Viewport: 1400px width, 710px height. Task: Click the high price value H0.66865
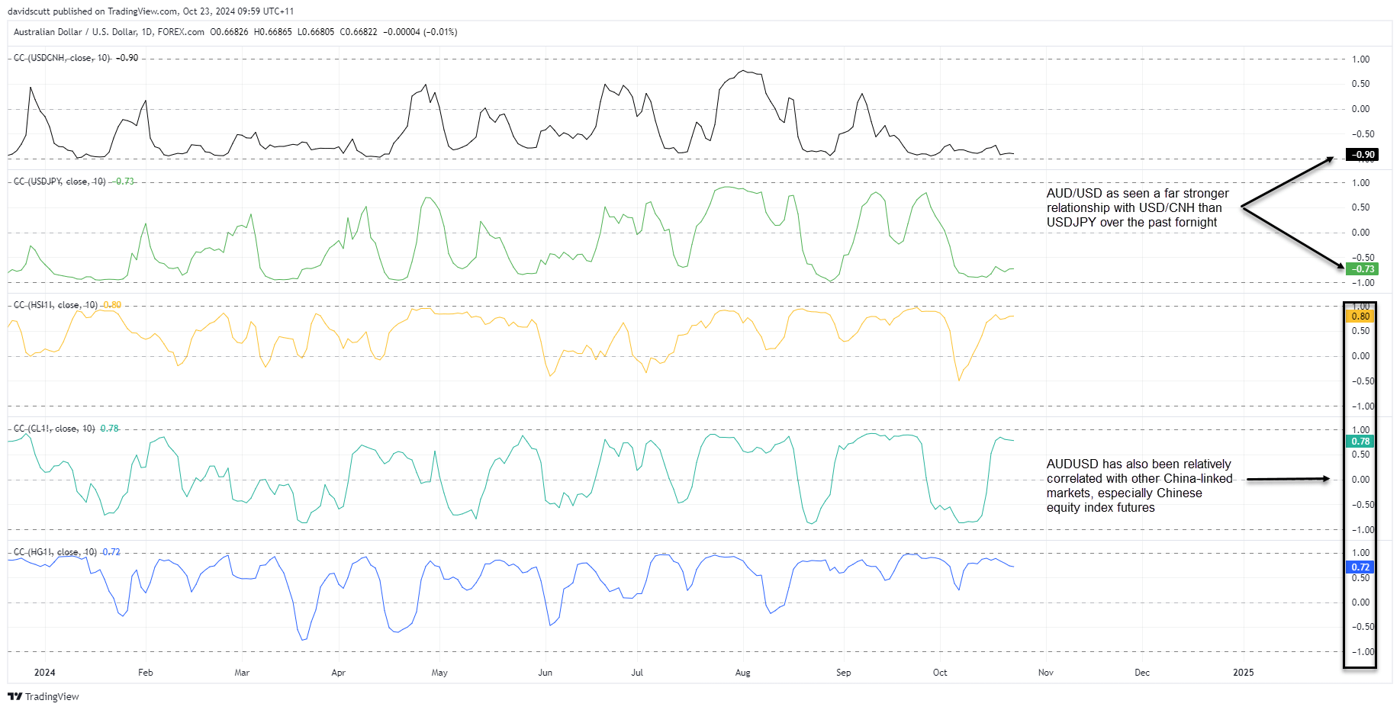(272, 32)
